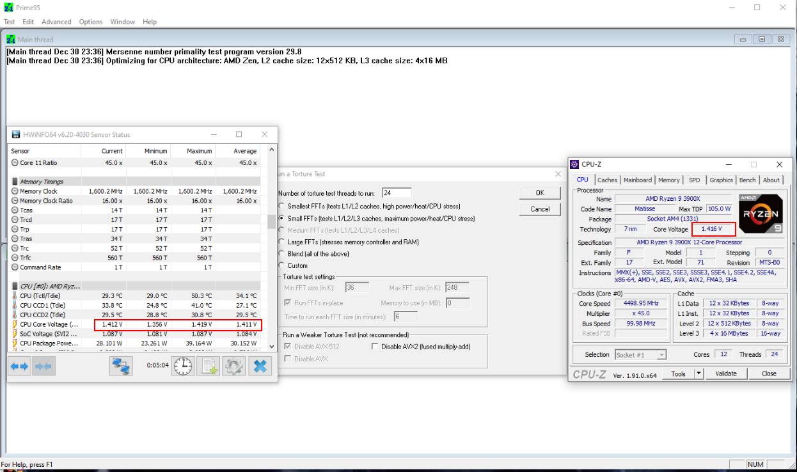797x472 pixels.
Task: Reset HWiNFO min/max with the clock icon
Action: [183, 366]
